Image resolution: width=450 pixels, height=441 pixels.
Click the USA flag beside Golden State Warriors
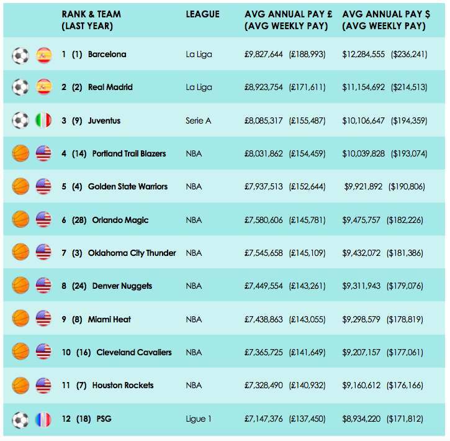[43, 186]
